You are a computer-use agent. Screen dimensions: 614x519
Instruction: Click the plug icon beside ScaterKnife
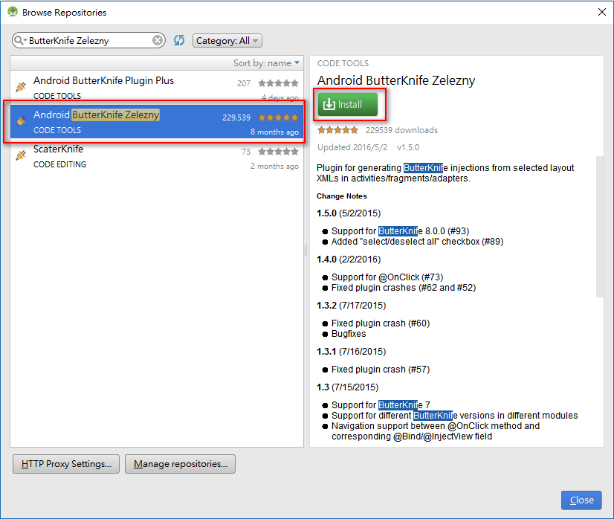pos(21,155)
